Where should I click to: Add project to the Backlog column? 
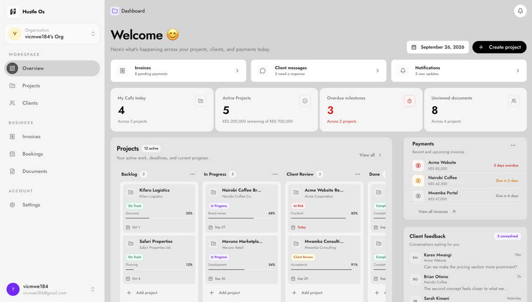[x=142, y=293]
